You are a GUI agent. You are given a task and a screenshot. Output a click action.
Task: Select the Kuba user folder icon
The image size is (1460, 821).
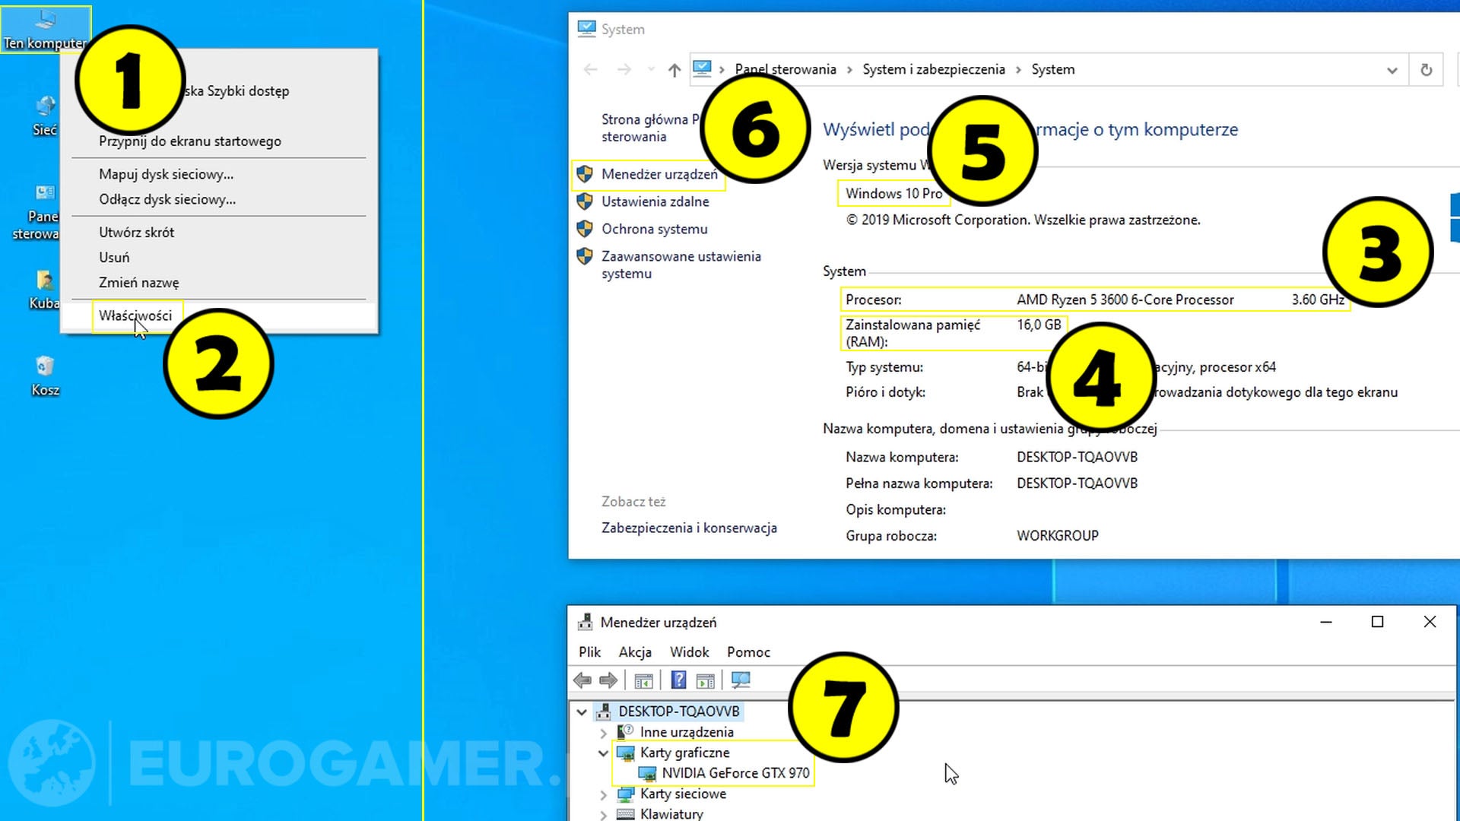[44, 290]
